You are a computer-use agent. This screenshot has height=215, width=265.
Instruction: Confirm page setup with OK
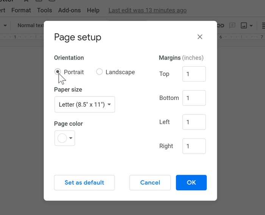tap(191, 182)
